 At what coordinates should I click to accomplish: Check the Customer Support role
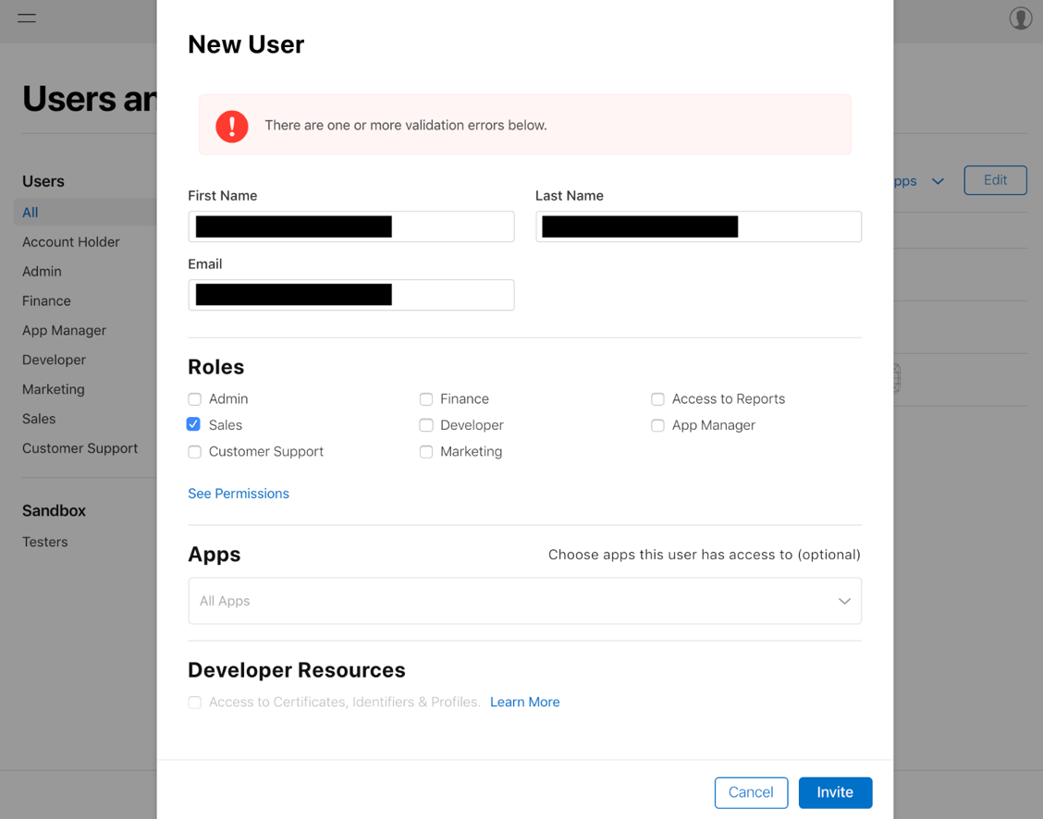click(x=194, y=451)
